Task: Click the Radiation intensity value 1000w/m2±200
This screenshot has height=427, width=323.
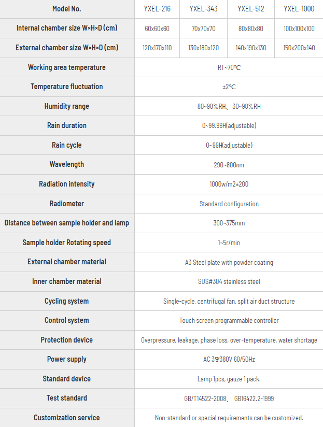Action: [x=229, y=184]
